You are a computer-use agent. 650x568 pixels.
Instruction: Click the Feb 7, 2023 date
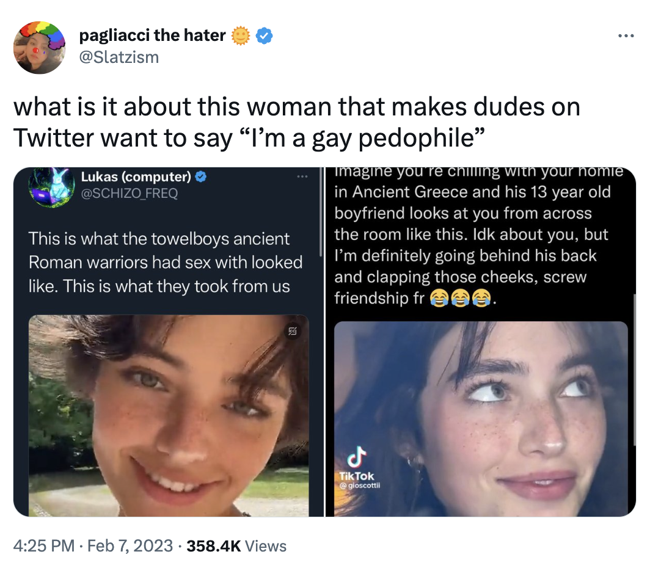(130, 545)
